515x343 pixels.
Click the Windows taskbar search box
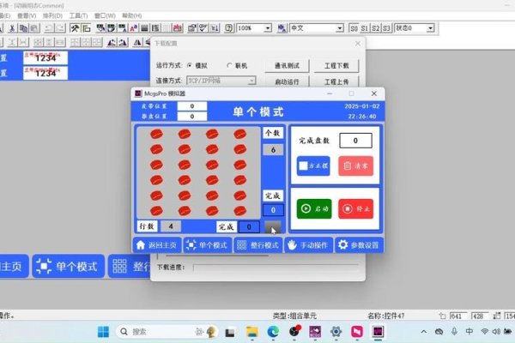tap(167, 332)
